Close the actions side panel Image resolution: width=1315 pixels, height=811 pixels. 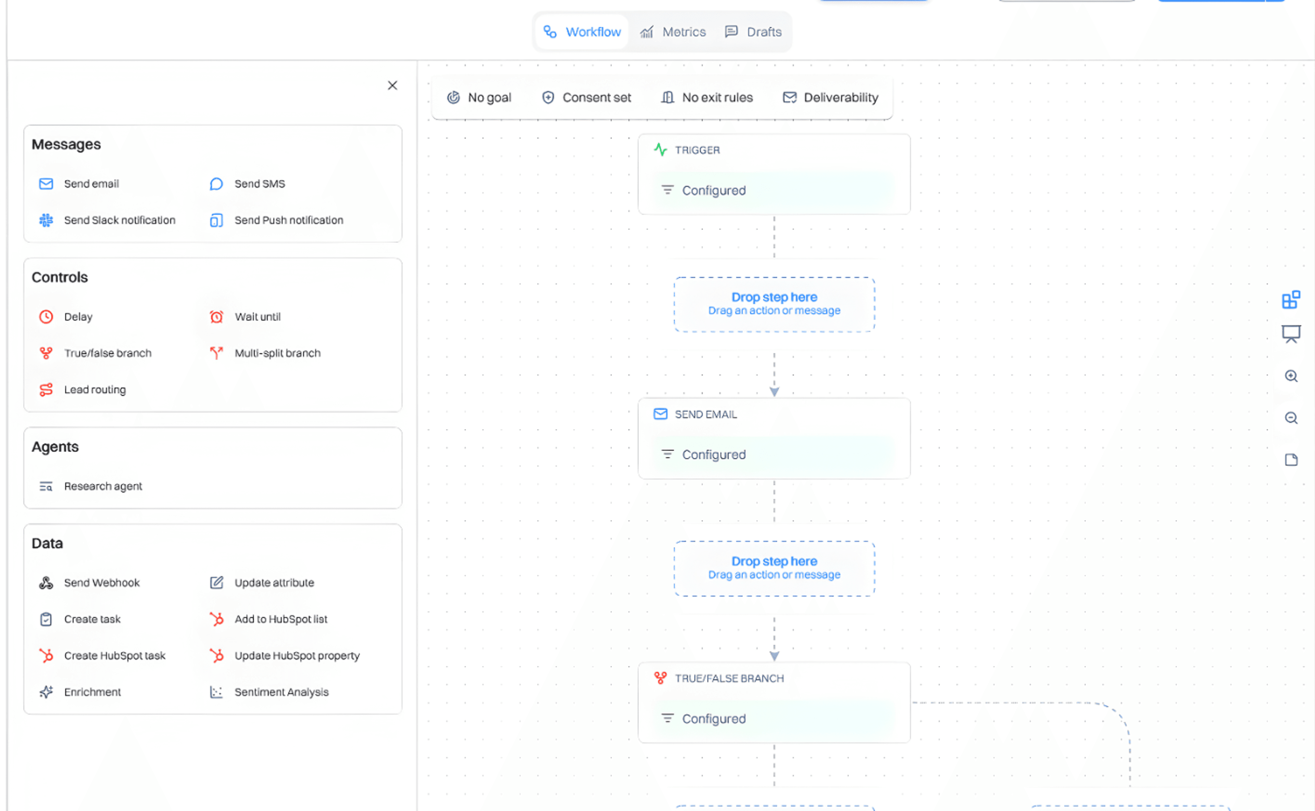(x=392, y=85)
